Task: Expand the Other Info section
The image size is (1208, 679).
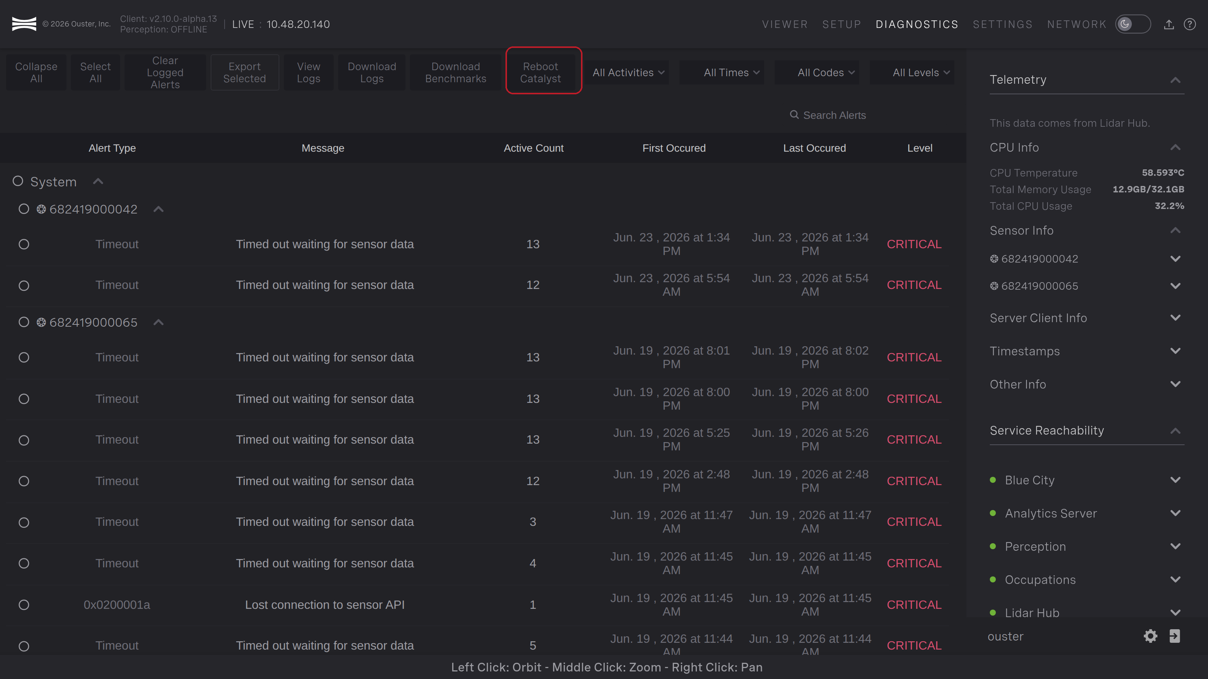Action: click(x=1175, y=384)
